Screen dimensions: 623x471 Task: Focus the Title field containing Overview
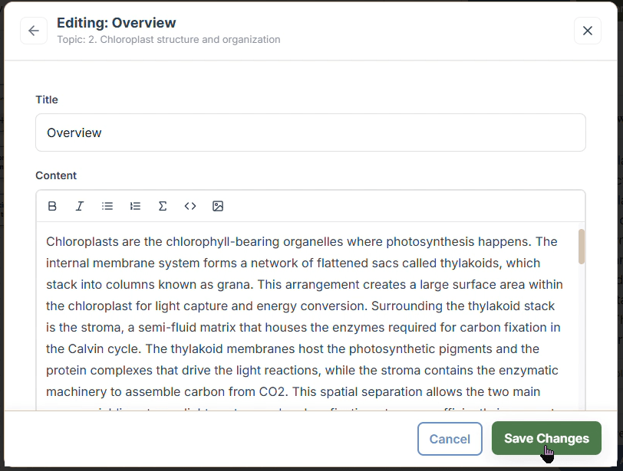tap(310, 132)
